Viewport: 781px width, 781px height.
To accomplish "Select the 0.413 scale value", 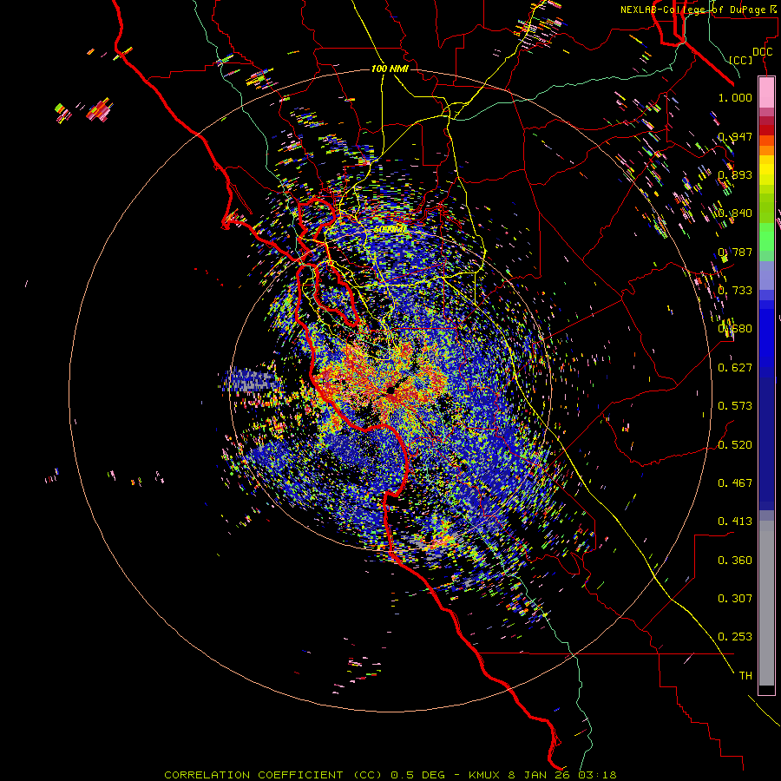I will pyautogui.click(x=735, y=522).
